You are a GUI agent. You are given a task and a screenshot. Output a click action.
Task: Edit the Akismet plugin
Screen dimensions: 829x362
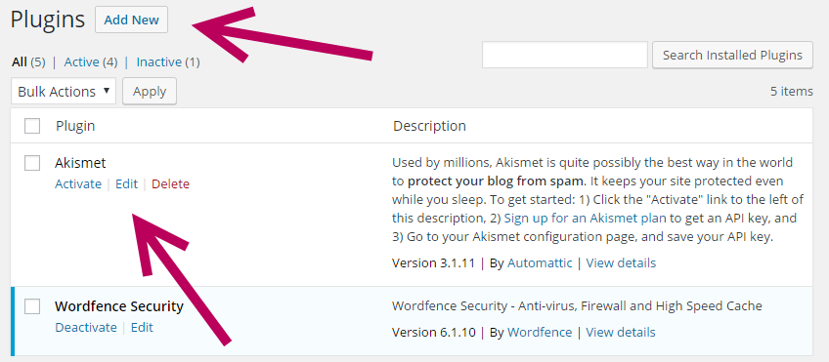(x=126, y=184)
